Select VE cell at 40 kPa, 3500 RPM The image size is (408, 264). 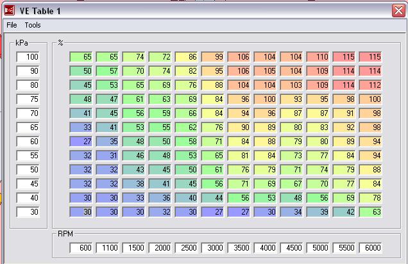click(239, 198)
